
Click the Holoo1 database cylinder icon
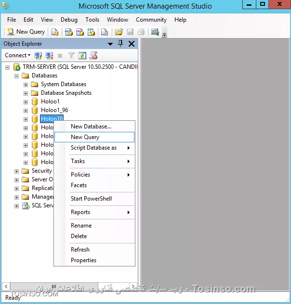coord(35,101)
